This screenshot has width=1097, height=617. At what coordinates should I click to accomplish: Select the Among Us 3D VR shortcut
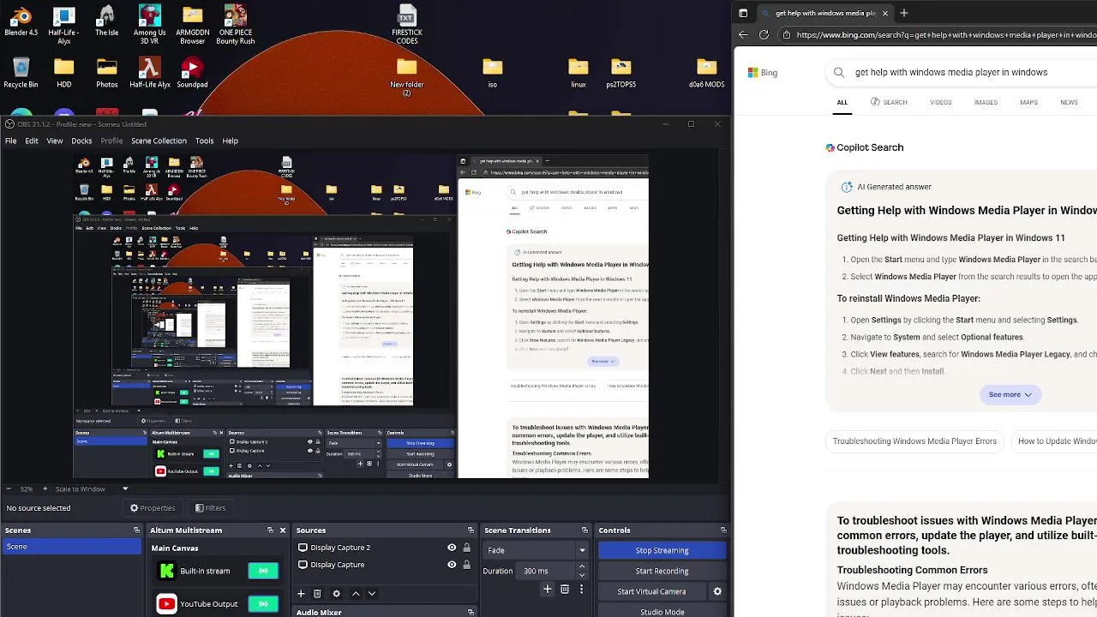click(x=149, y=26)
